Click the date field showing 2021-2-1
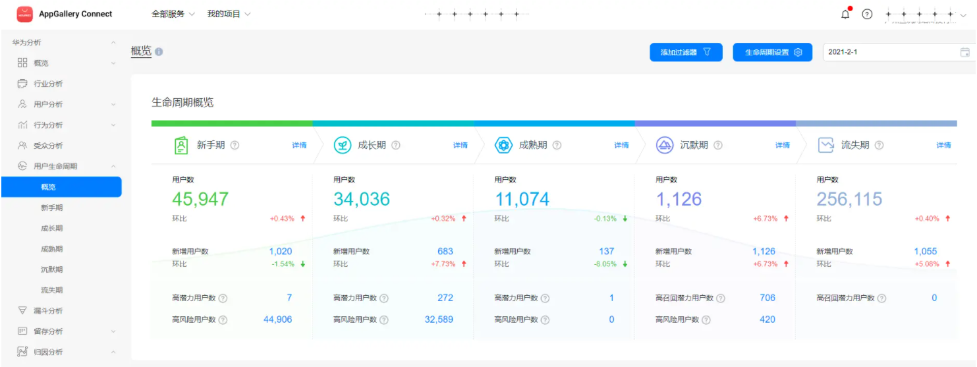Viewport: 977px width, 367px height. coord(899,53)
